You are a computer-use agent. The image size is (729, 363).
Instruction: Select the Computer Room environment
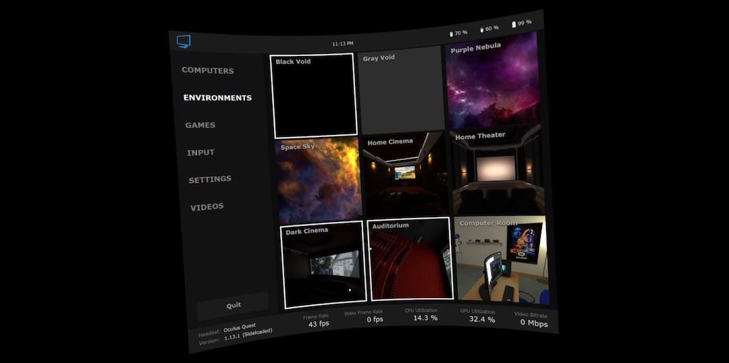(502, 259)
